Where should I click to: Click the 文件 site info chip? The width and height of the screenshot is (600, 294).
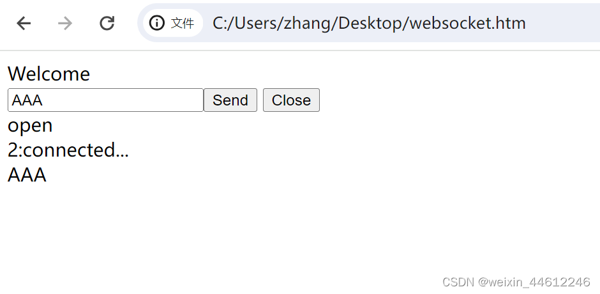pos(173,23)
